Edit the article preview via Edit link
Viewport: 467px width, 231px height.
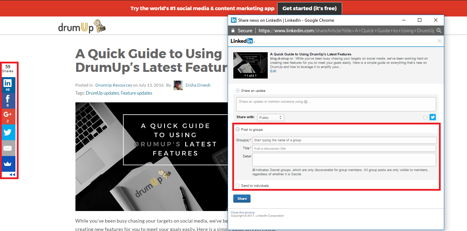tap(273, 71)
